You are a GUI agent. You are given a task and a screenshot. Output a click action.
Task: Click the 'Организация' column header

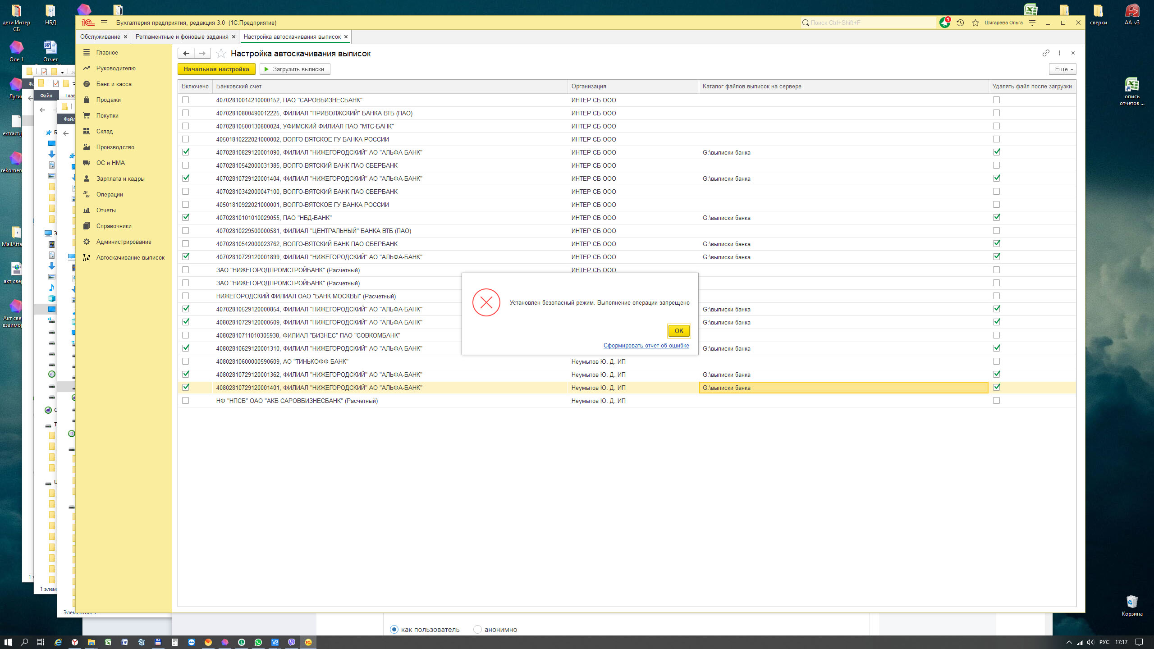[x=633, y=86]
